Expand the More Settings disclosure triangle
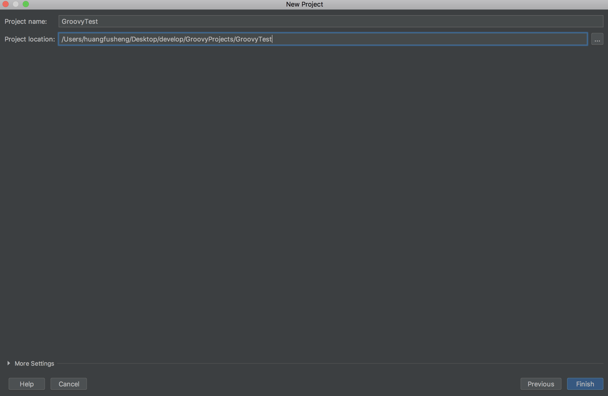The width and height of the screenshot is (608, 396). coord(9,363)
